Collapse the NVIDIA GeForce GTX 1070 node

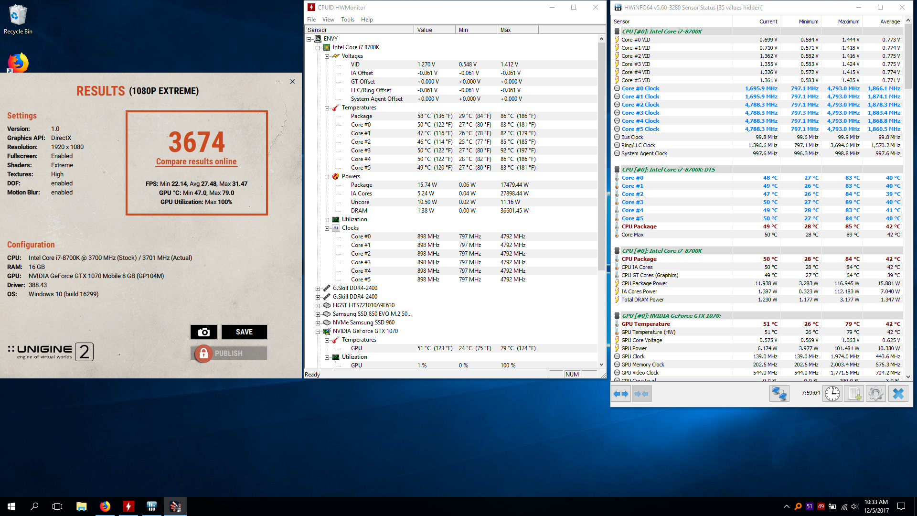click(318, 332)
